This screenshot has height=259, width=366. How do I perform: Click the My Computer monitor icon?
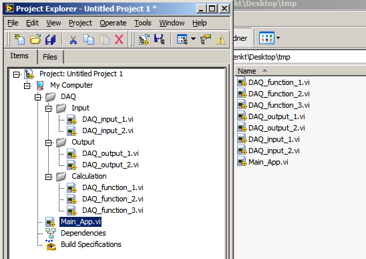(x=40, y=86)
